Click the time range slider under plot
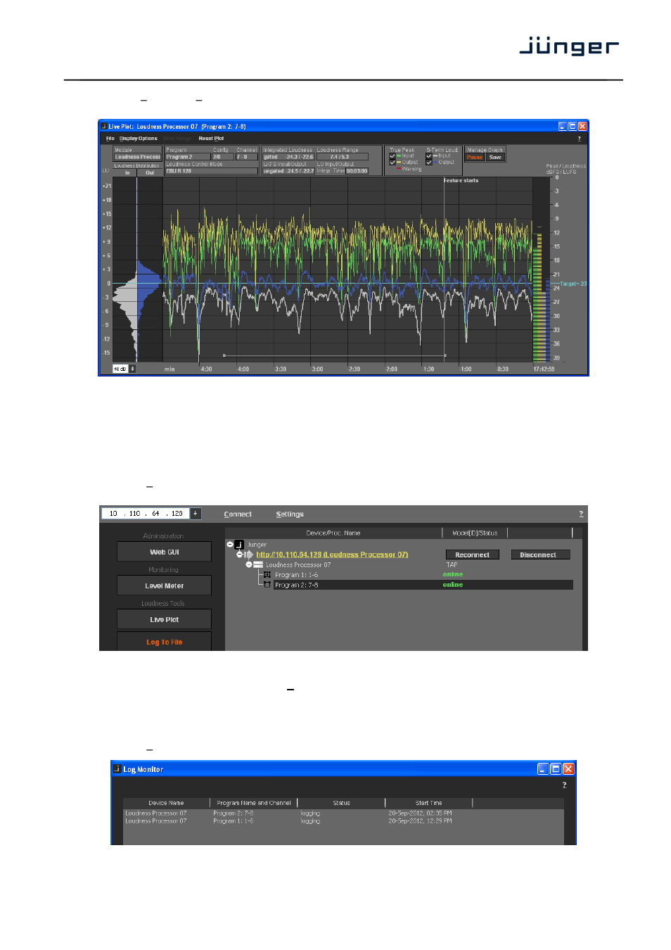Viewport: 671px width, 950px height. click(335, 355)
